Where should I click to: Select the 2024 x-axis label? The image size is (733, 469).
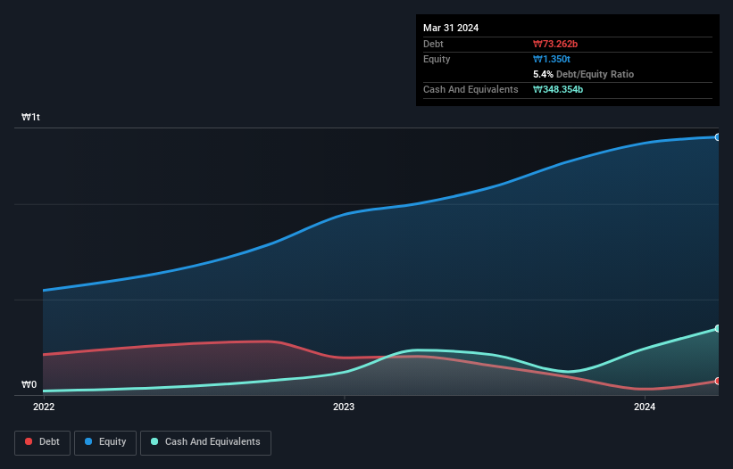(645, 407)
